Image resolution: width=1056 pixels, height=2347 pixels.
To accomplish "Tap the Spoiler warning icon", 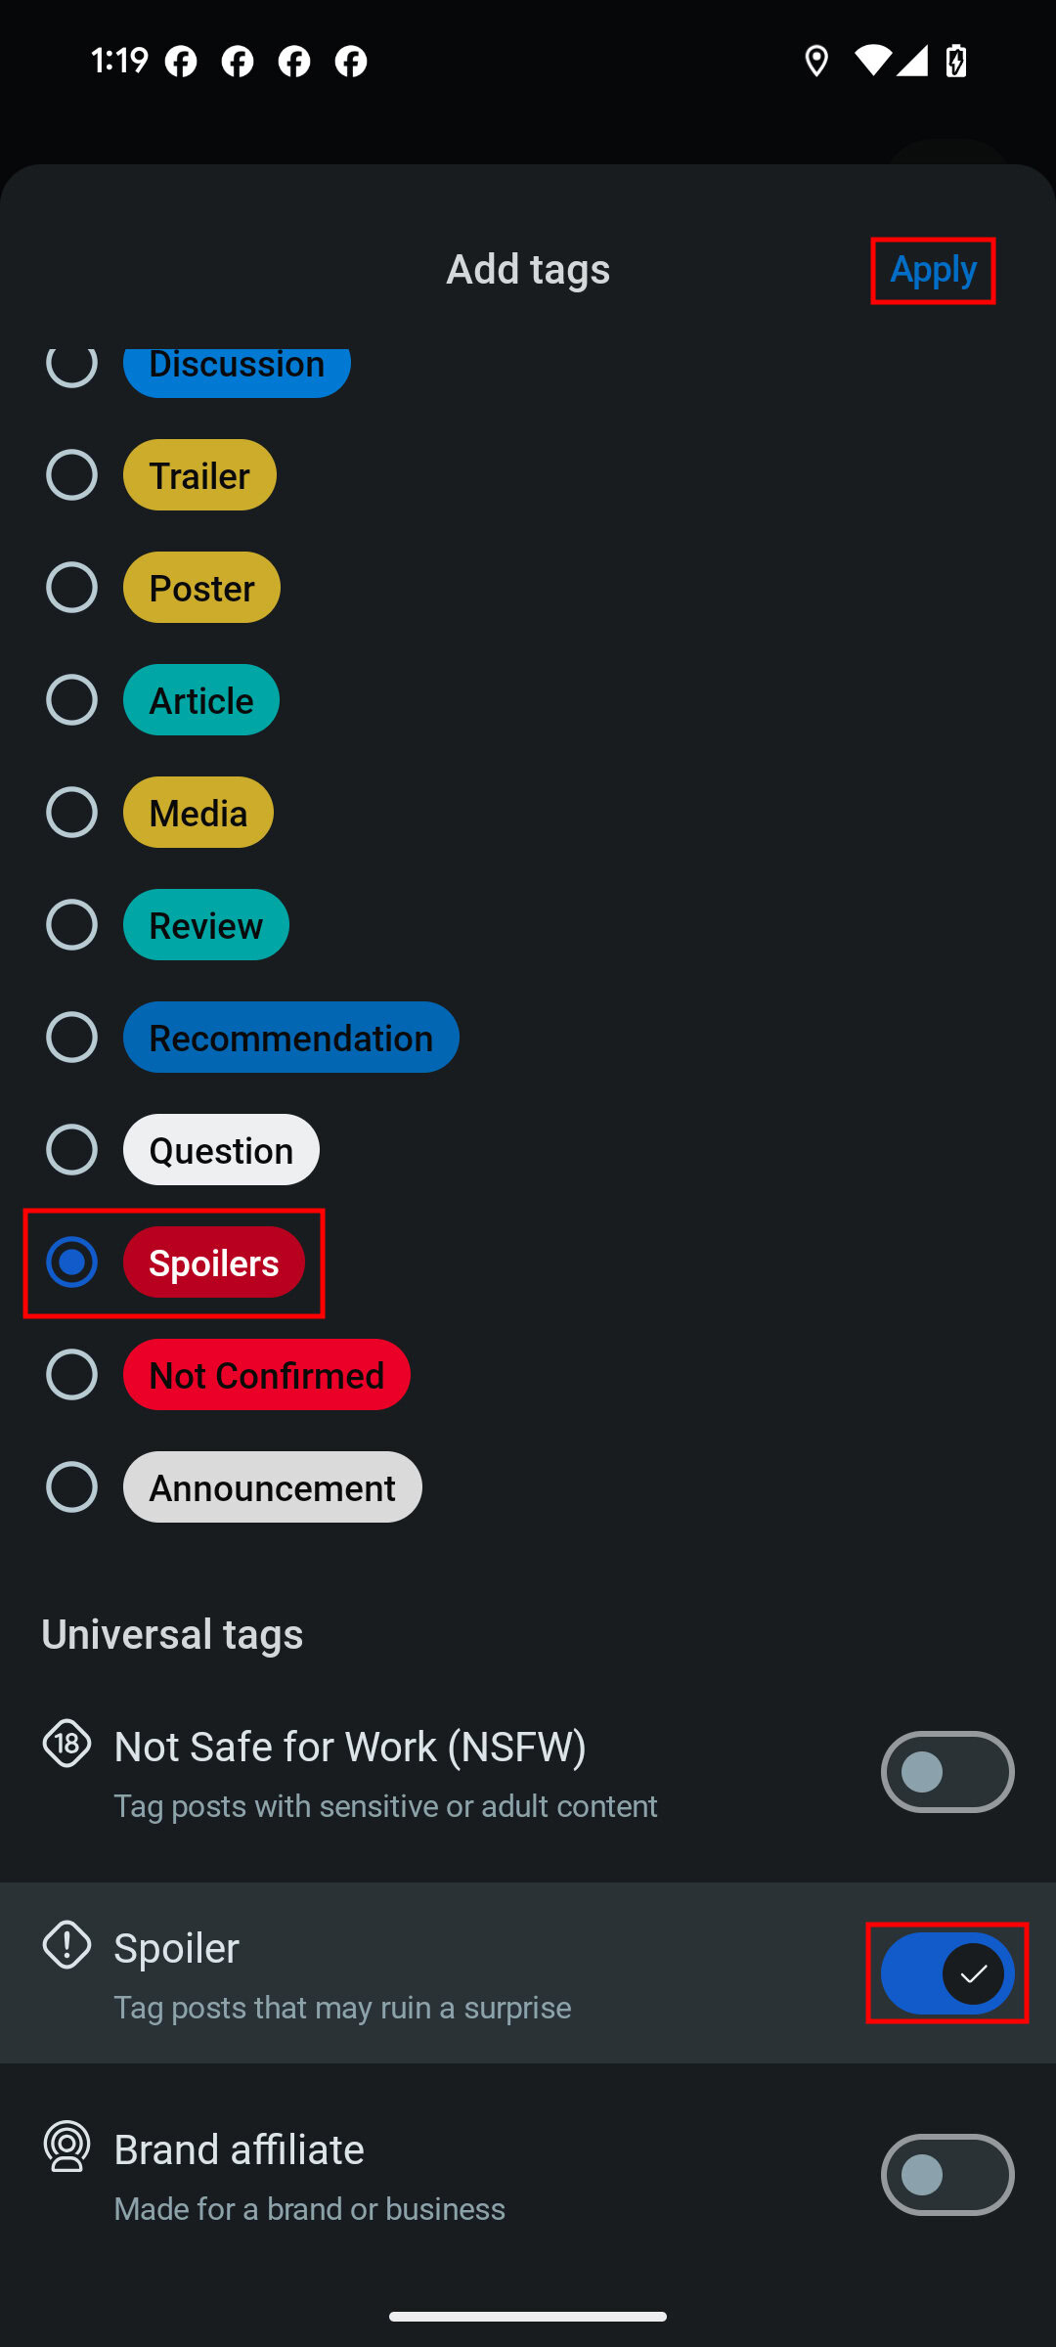I will [66, 1944].
